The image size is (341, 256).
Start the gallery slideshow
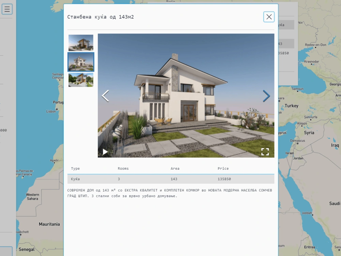point(105,152)
